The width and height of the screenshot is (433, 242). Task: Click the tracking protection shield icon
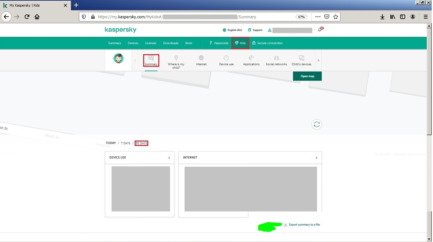click(84, 17)
